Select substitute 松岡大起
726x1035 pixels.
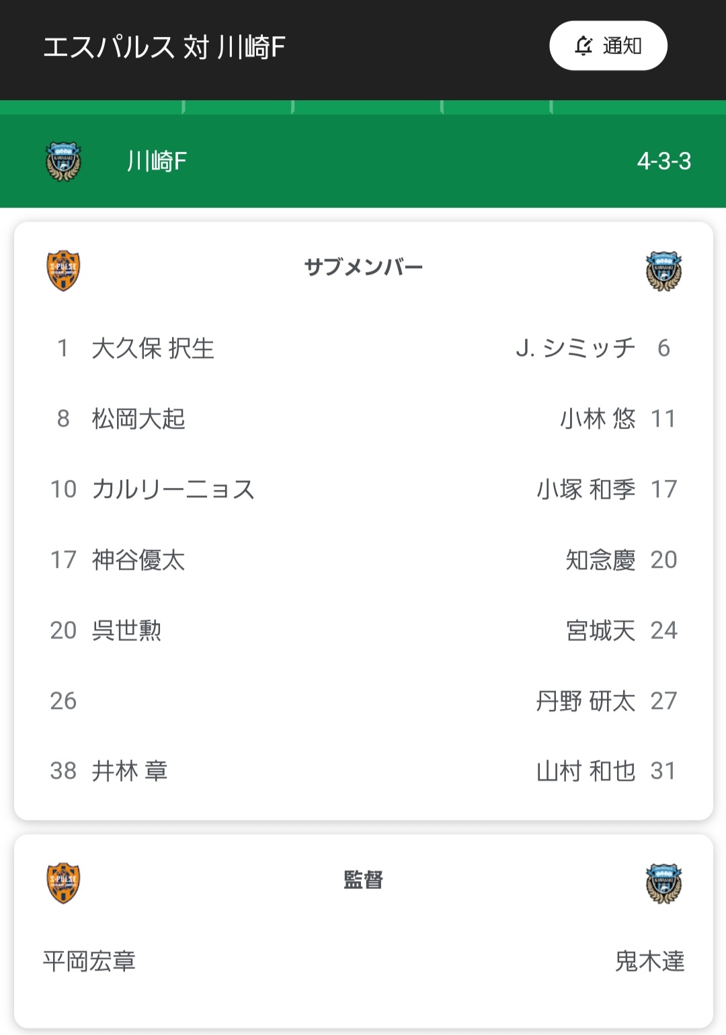tap(138, 419)
